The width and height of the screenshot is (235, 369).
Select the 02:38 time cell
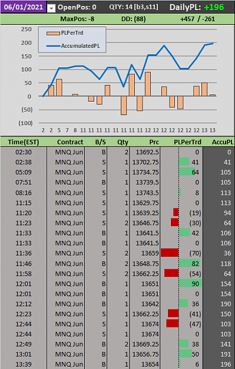tap(24, 162)
